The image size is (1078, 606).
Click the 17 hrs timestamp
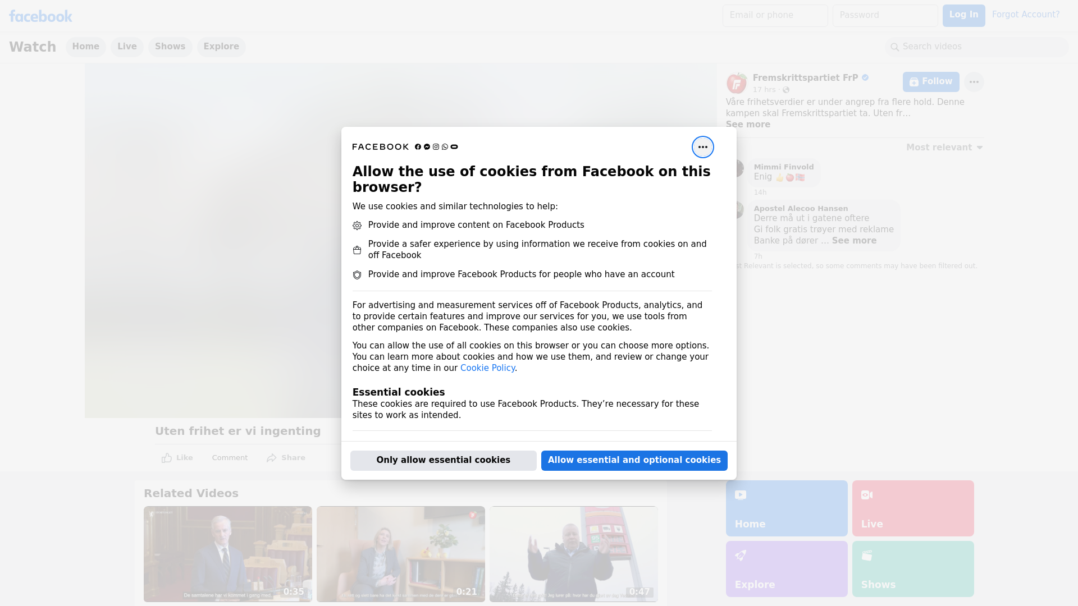[764, 90]
